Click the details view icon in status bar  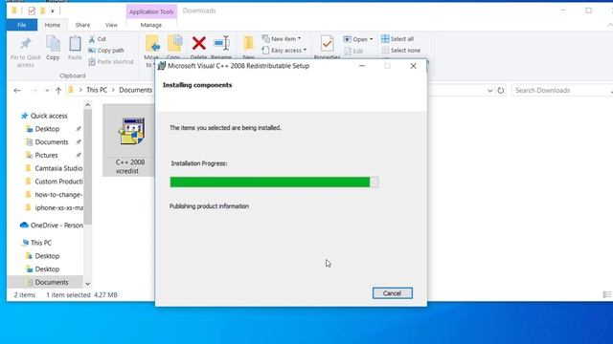606,295
